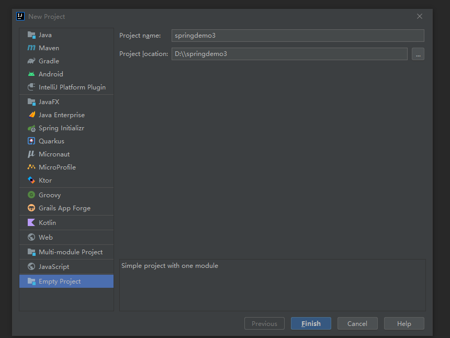The image size is (450, 338).
Task: Click the Gradle elephant icon
Action: click(31, 61)
